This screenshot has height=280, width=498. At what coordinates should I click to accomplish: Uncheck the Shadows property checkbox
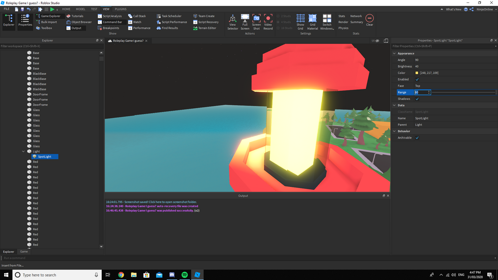[417, 99]
